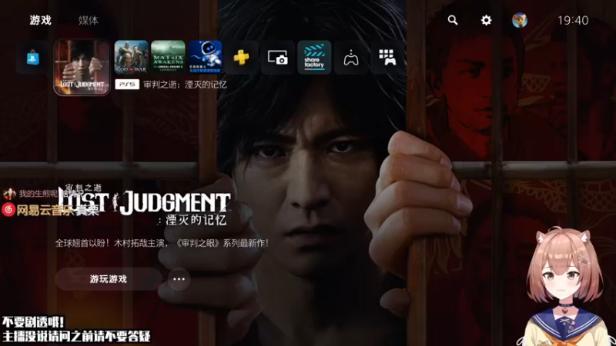Screen dimensions: 616x346
Task: Open the God of War game tile
Action: [x=131, y=57]
